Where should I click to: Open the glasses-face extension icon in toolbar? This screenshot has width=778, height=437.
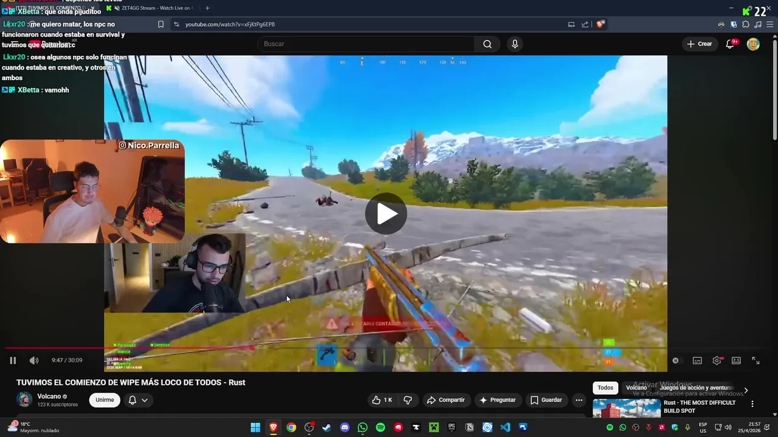point(721,24)
